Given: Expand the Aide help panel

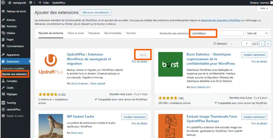Looking at the screenshot, I should (264, 8).
